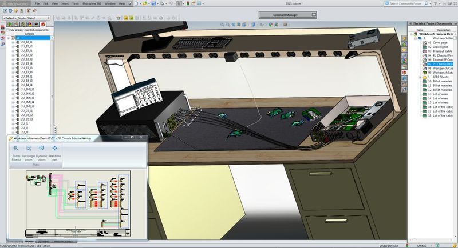The width and height of the screenshot is (458, 248).
Task: Click the yellow folder icon in the task pane strip
Action: (x=404, y=50)
